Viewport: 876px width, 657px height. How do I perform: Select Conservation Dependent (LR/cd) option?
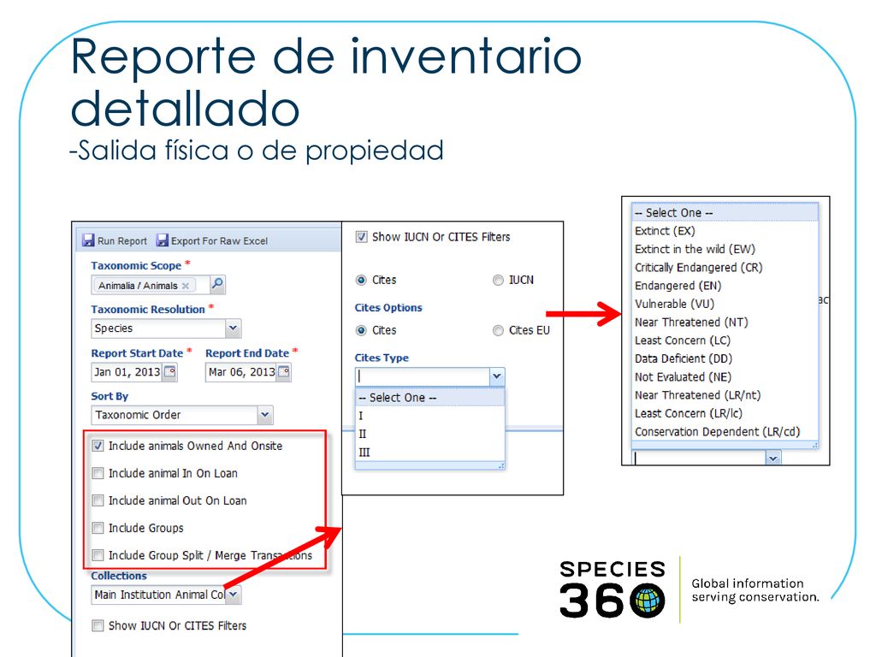(725, 432)
